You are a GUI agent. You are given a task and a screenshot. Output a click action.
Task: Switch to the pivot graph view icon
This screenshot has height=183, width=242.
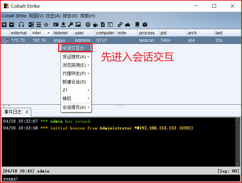(x=31, y=24)
